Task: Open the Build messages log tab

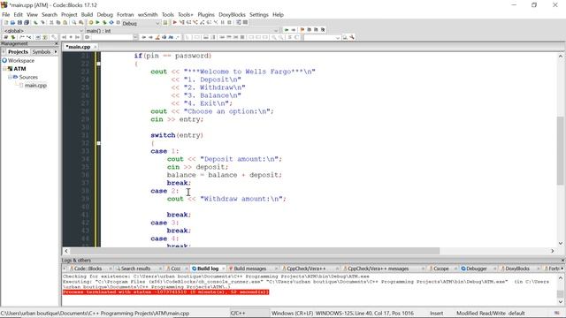Action: click(x=249, y=269)
